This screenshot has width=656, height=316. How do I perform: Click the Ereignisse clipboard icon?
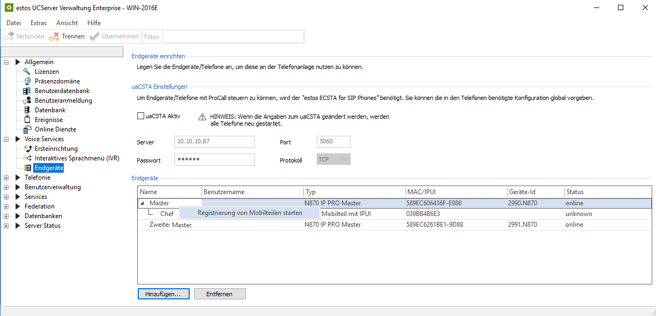coord(27,120)
